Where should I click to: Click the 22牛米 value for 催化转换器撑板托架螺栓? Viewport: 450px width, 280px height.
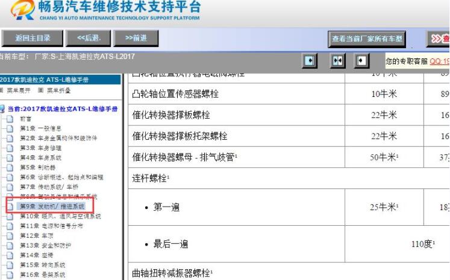coord(384,136)
